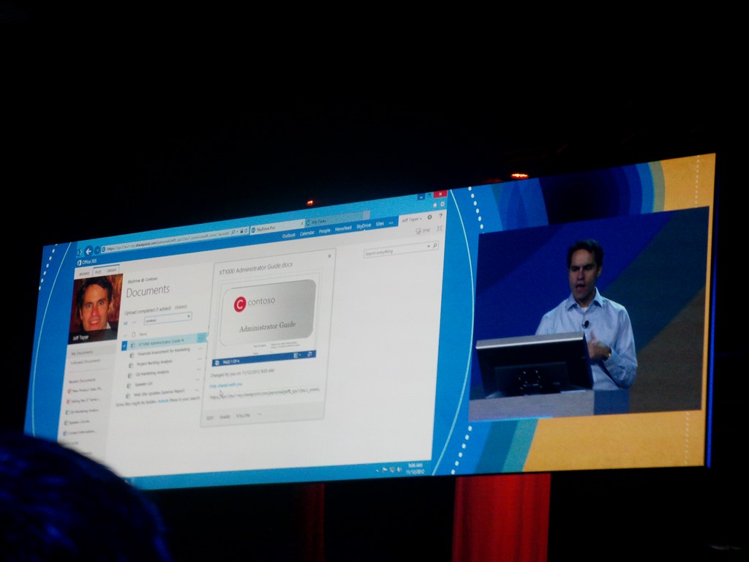
Task: Open the Jeff Teper account dropdown
Action: coord(410,219)
